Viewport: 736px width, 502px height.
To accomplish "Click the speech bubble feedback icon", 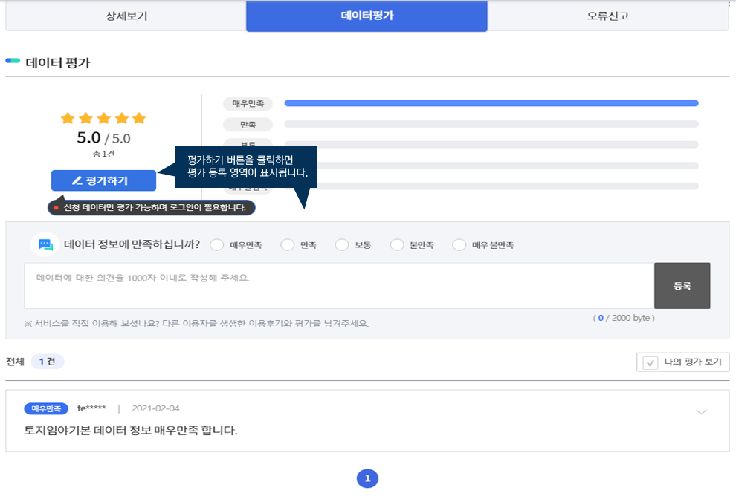I will click(x=45, y=244).
